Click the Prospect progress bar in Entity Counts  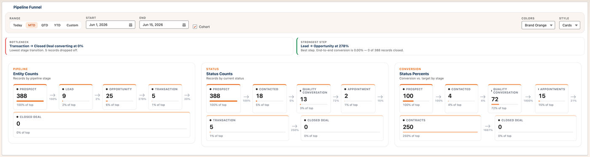[30, 101]
